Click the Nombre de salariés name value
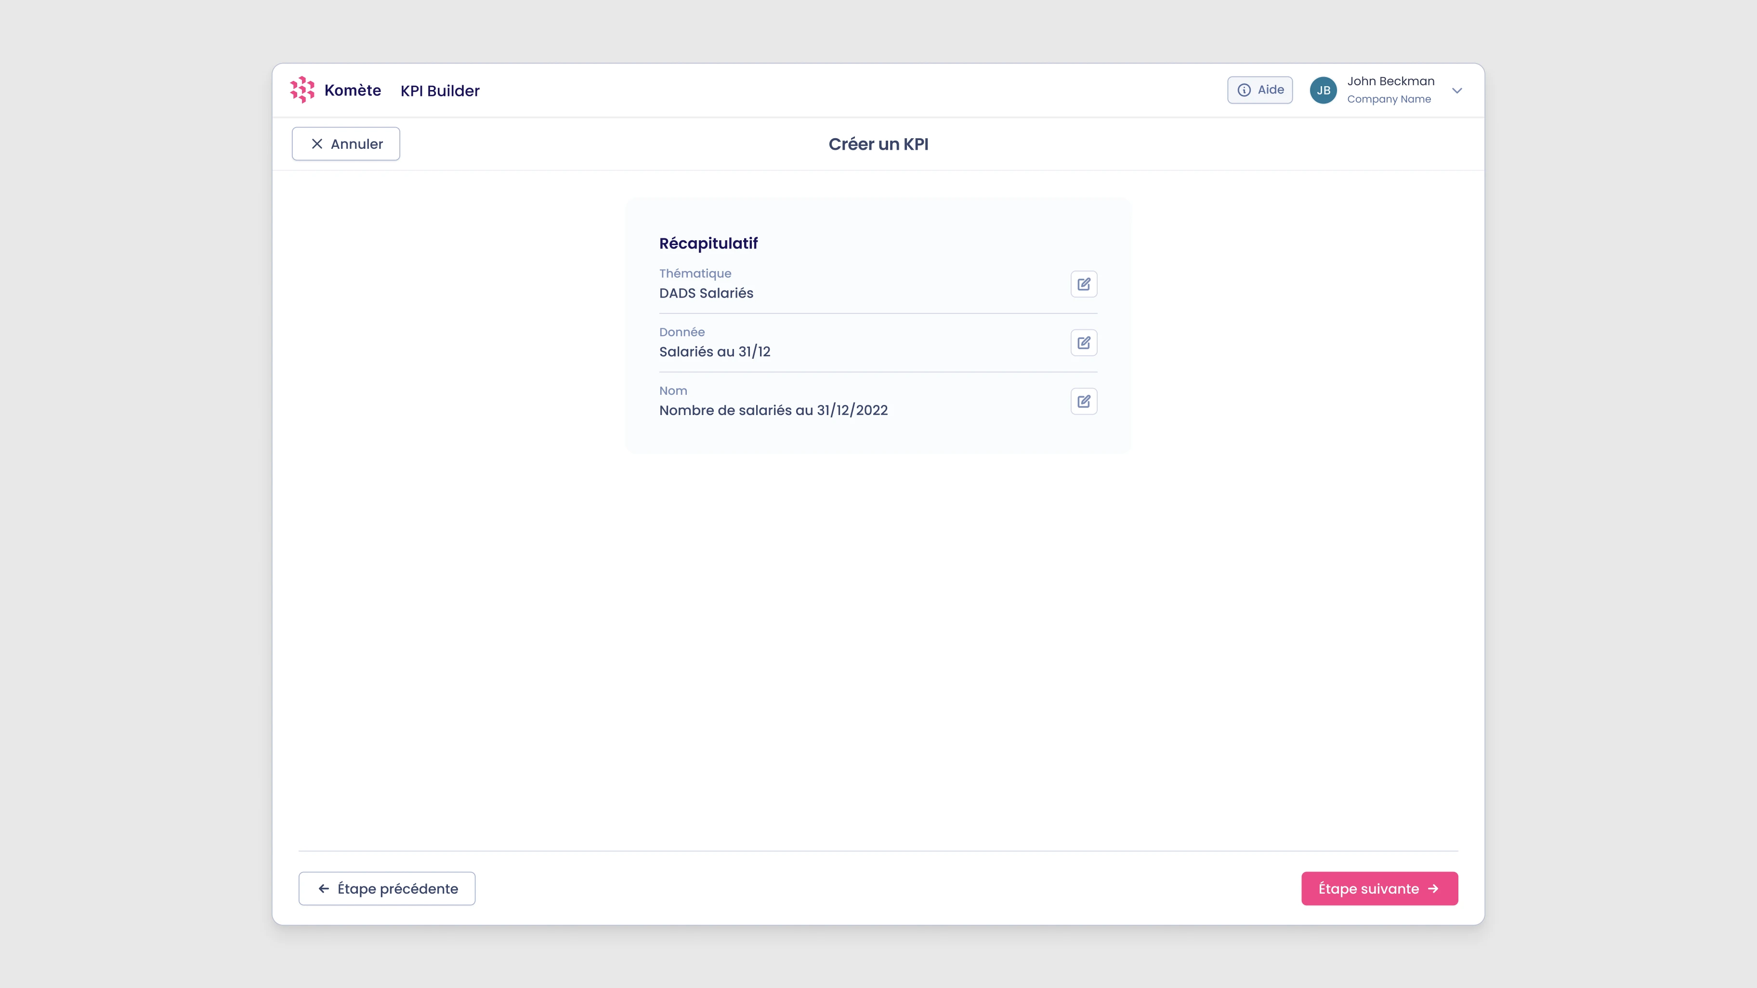Screen dimensions: 1757x988 click(773, 411)
